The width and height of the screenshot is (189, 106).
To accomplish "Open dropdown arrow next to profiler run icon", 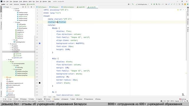I will click(161, 4).
